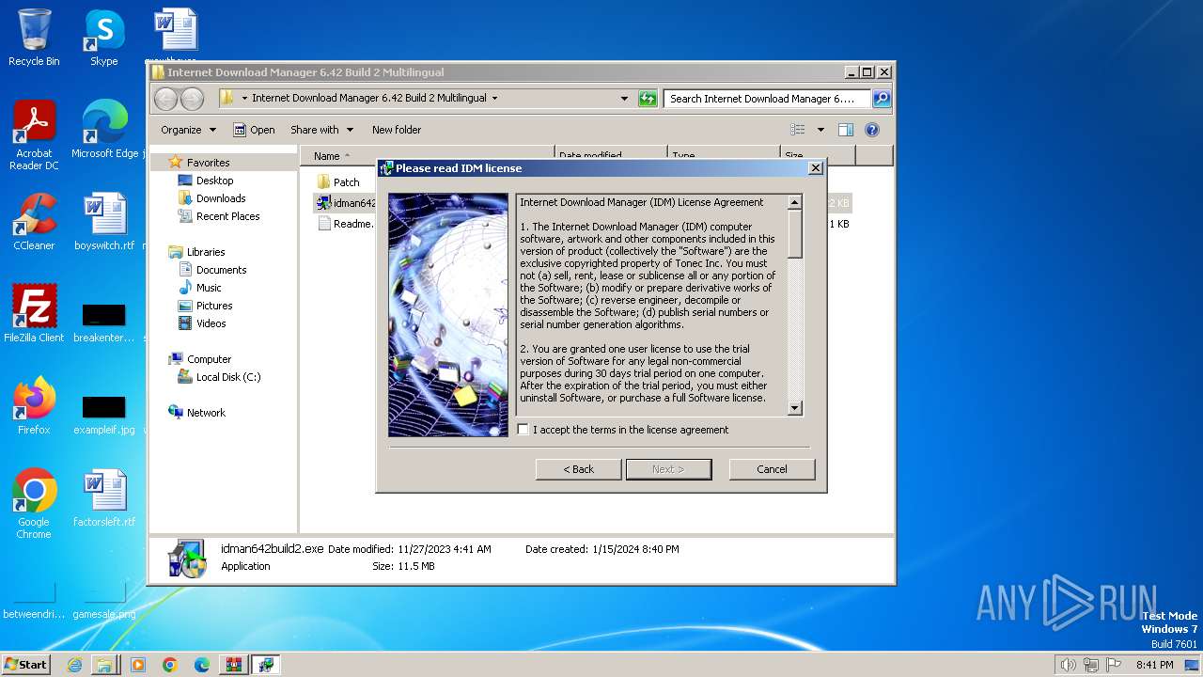Open Chrome from taskbar

(170, 665)
